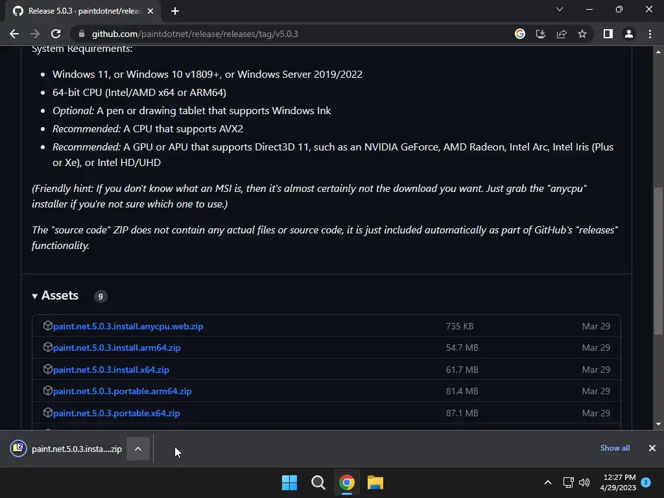This screenshot has height=498, width=664.
Task: Click page scrollbar down arrow
Action: [658, 424]
